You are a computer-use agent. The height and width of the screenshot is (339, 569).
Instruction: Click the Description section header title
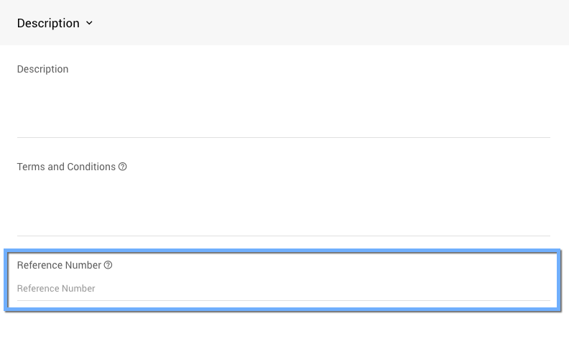[48, 23]
